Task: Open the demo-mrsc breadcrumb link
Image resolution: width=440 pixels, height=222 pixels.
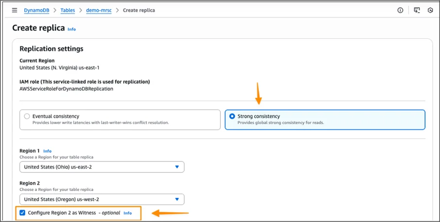Action: click(x=99, y=10)
